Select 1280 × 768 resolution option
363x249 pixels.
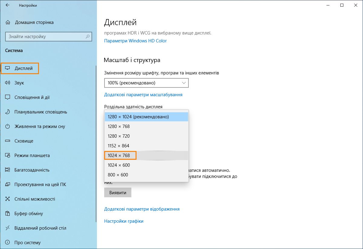tap(146, 126)
